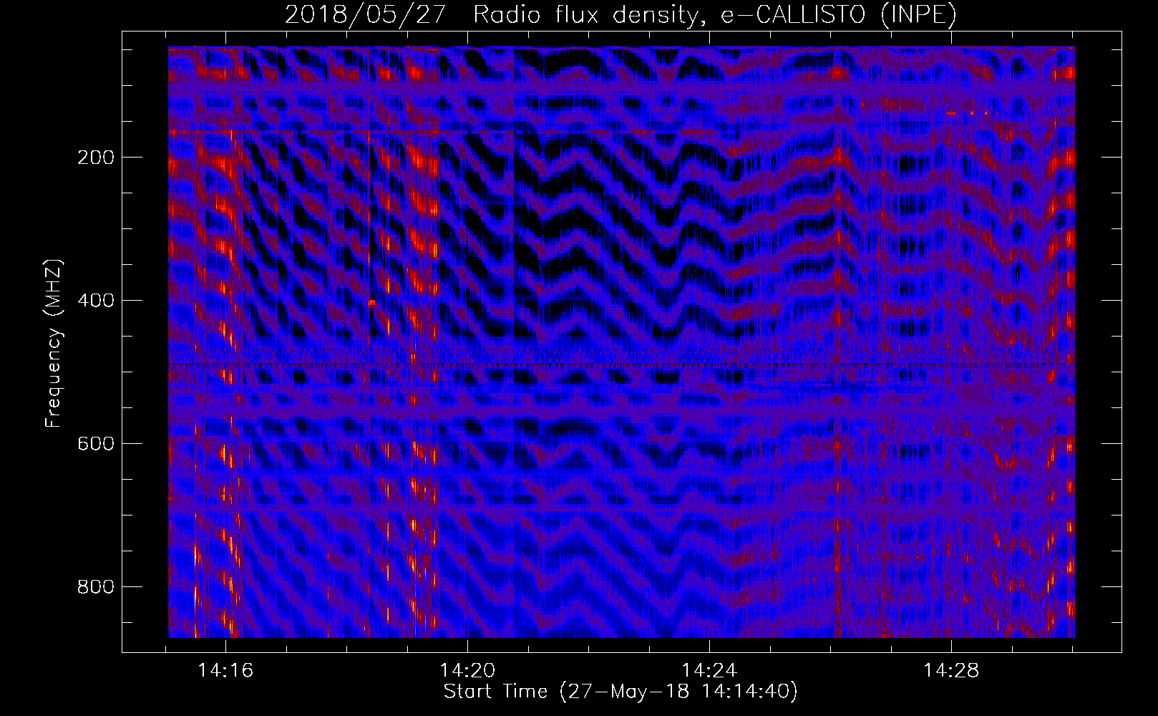Click the 14:28 time tick label

pyautogui.click(x=951, y=671)
